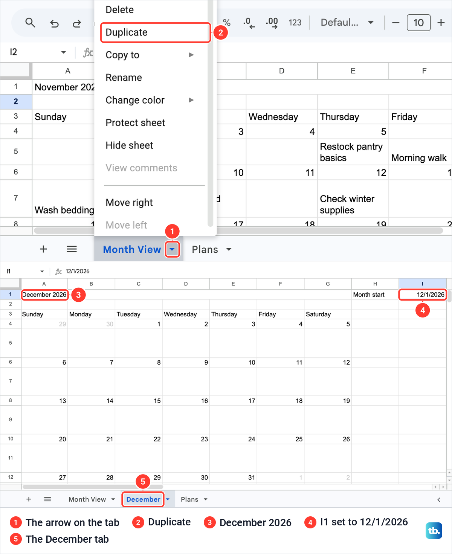Click the December tab
452x554 pixels.
143,499
